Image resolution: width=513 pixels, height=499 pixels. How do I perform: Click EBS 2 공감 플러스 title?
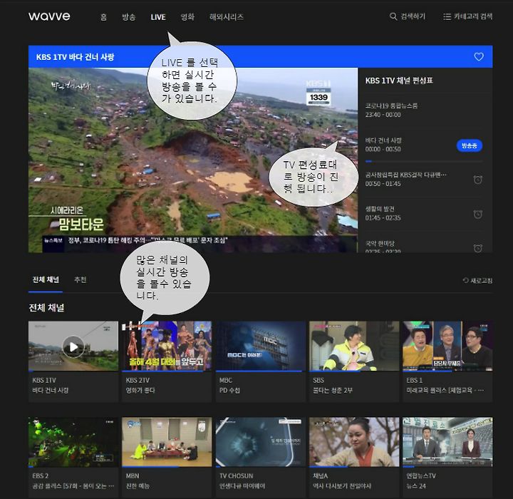click(x=73, y=486)
